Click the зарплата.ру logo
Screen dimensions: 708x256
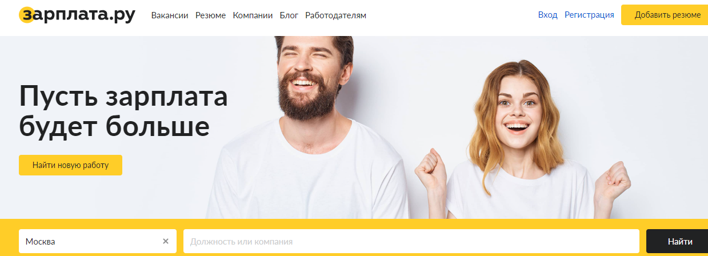(77, 15)
